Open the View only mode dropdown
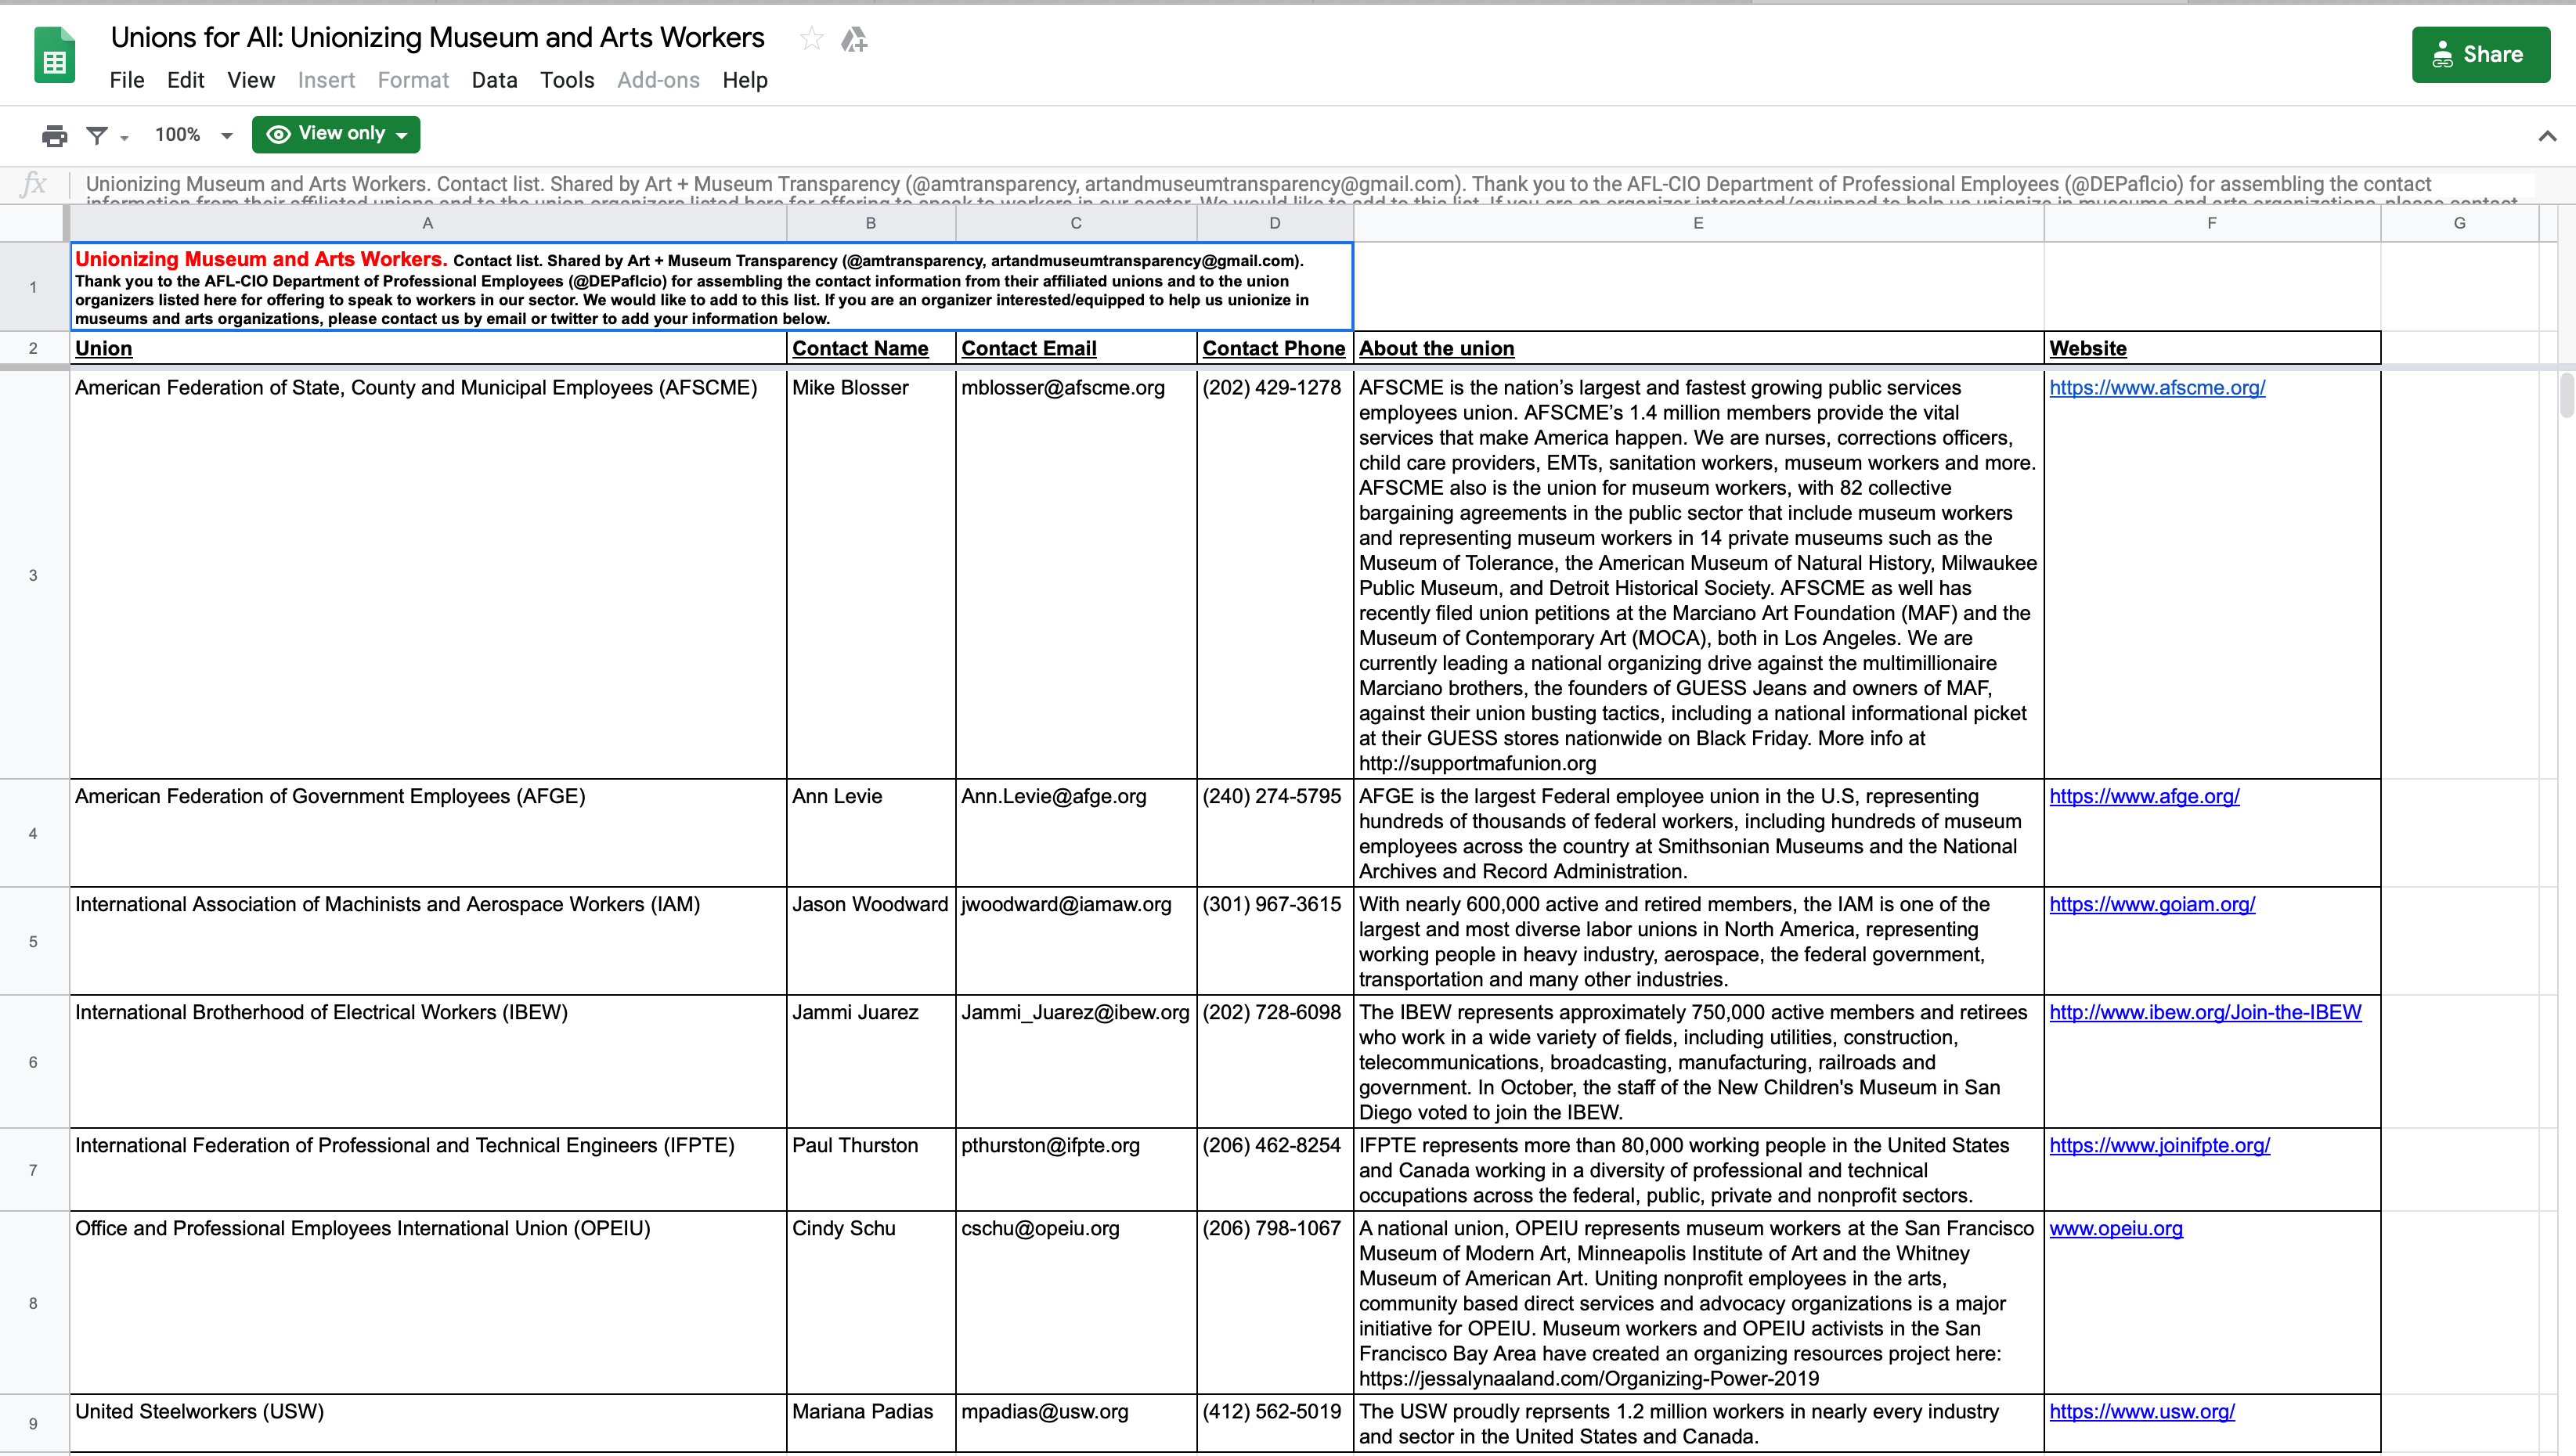2576x1456 pixels. (336, 134)
